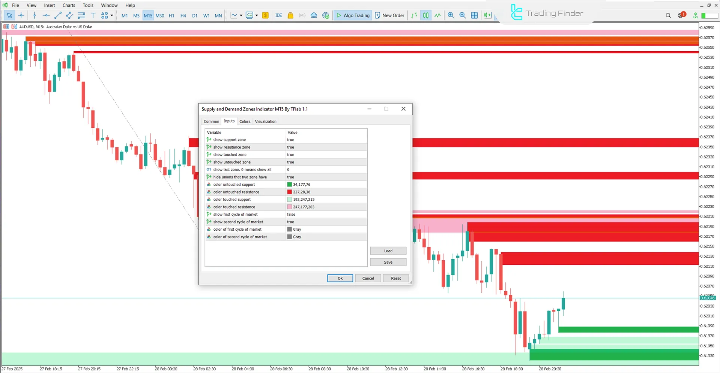
Task: Select the Crosshair tool
Action: [x=21, y=15]
